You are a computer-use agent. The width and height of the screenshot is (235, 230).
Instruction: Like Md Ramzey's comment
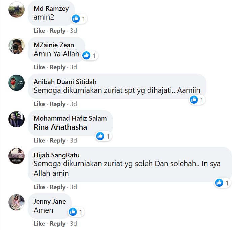(x=39, y=31)
